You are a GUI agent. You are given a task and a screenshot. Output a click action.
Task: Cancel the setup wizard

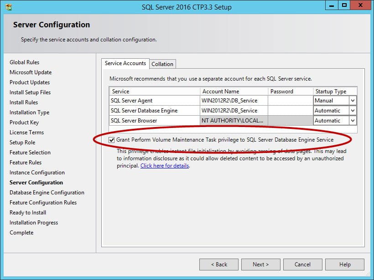tap(303, 265)
